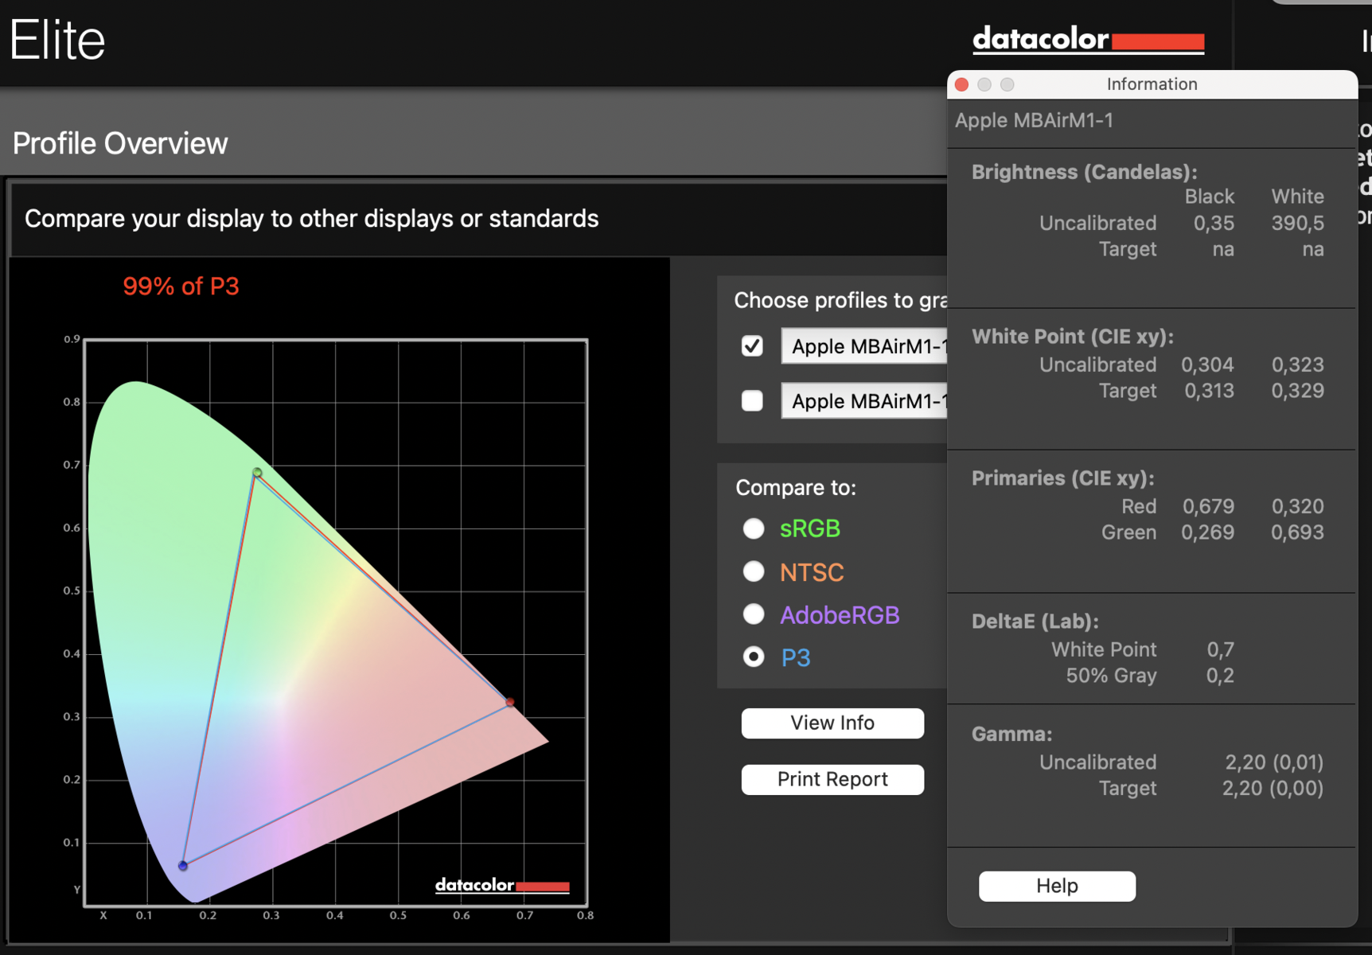Screen dimensions: 1372x955
Task: Open the profile dropdown beside the checked checkbox
Action: pyautogui.click(x=864, y=346)
